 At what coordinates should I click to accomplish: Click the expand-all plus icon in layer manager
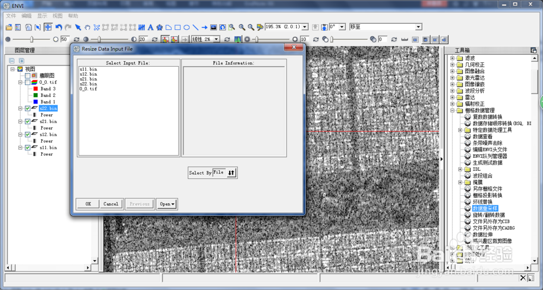click(22, 61)
